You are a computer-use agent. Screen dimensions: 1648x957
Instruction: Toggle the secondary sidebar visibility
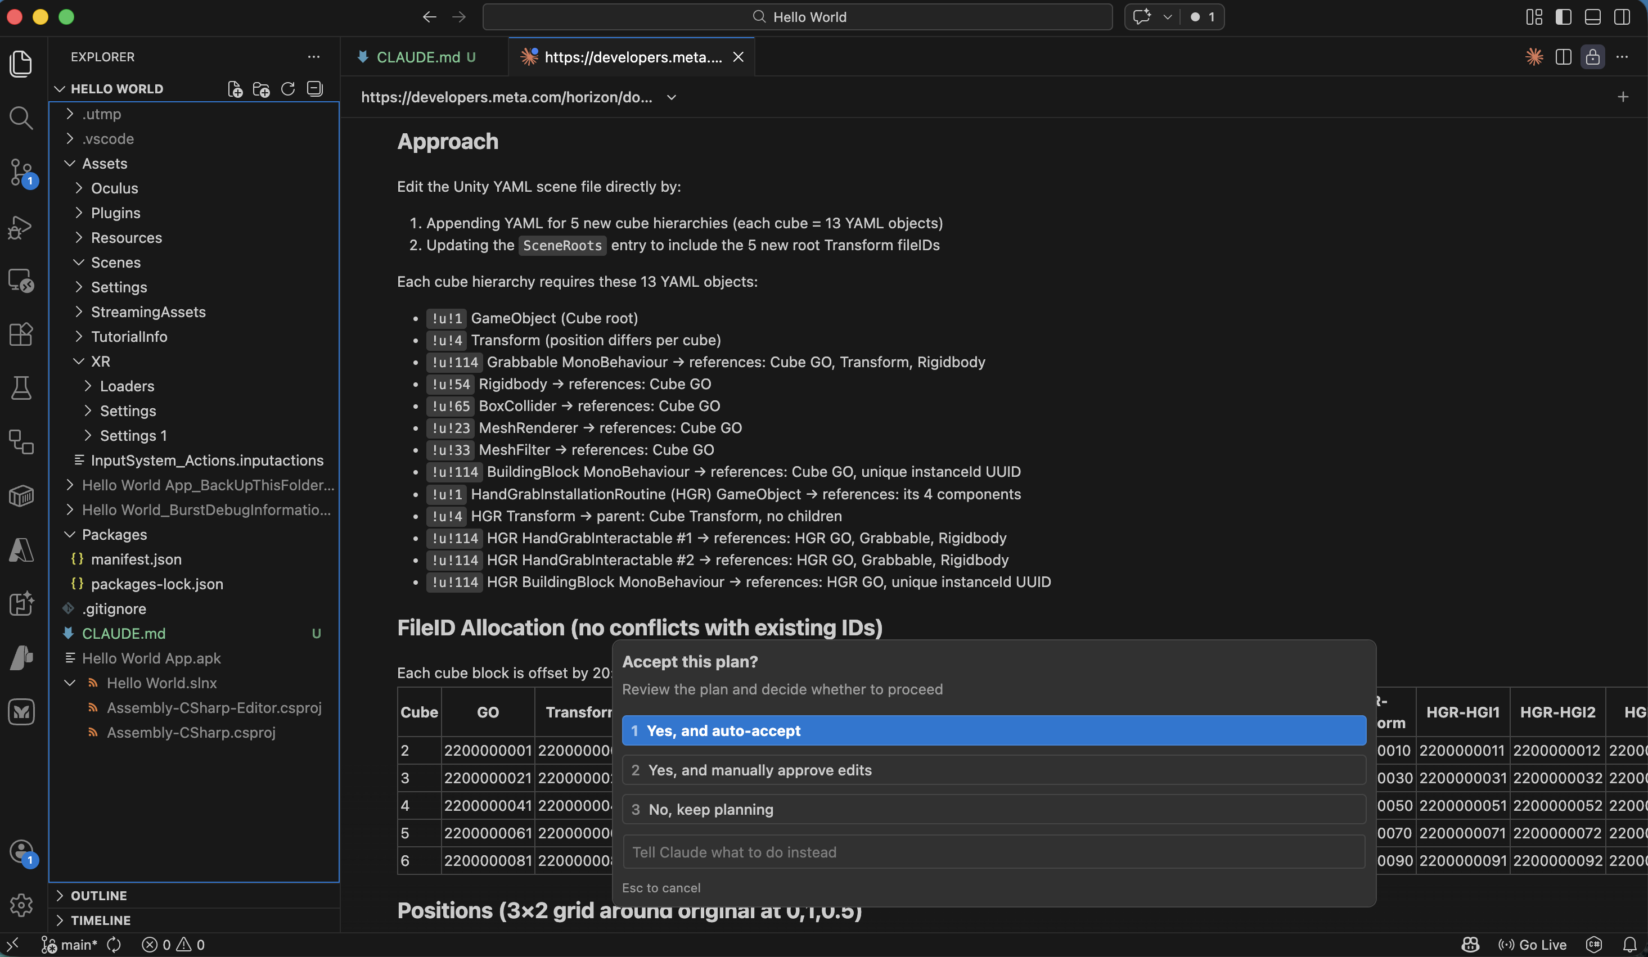click(x=1622, y=17)
